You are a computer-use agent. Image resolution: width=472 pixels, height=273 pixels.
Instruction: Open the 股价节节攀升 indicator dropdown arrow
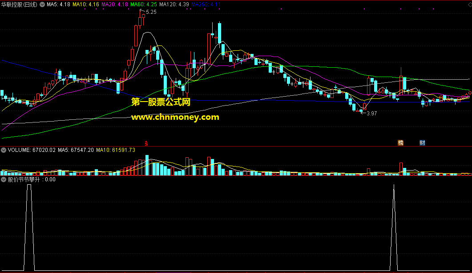[x=4, y=179]
